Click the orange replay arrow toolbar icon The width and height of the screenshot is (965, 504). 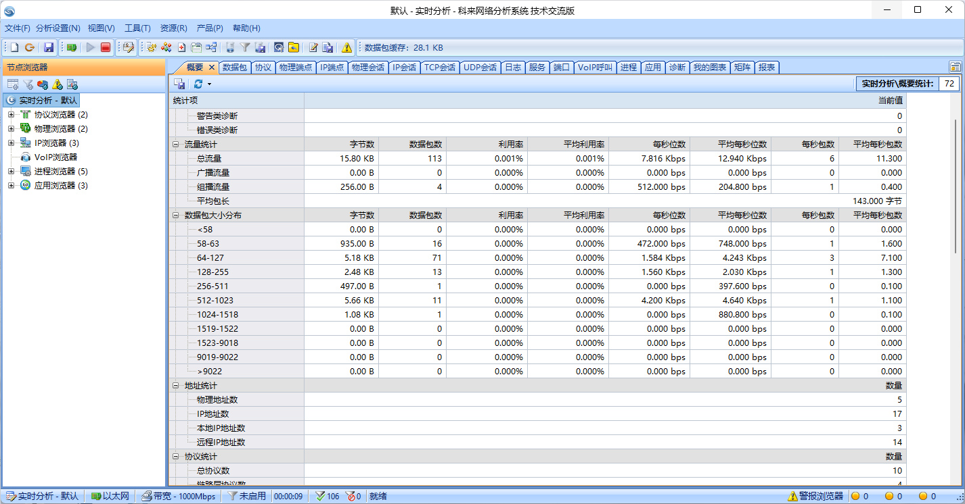(x=30, y=47)
